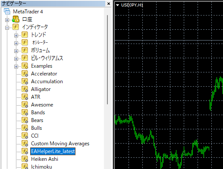The width and height of the screenshot is (223, 169).
Task: Select the Accelerator indicator entry
Action: pos(44,74)
